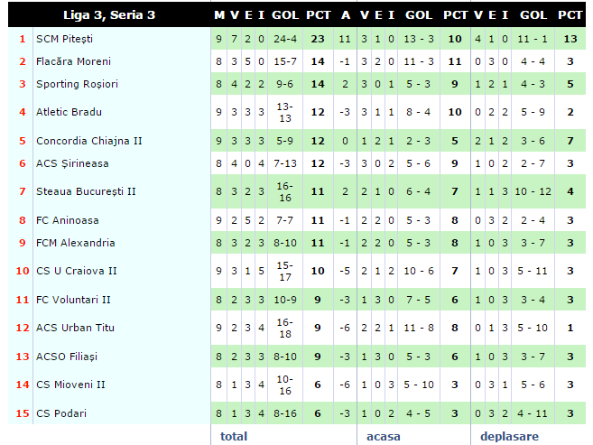The width and height of the screenshot is (593, 445).
Task: Open ACS Șirineasa team entry
Action: [x=72, y=163]
